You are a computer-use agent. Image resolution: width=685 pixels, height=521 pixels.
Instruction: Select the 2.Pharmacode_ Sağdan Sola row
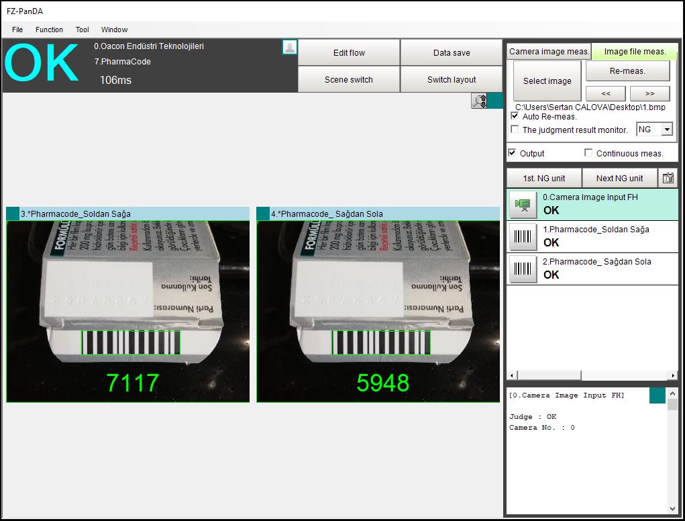point(592,269)
